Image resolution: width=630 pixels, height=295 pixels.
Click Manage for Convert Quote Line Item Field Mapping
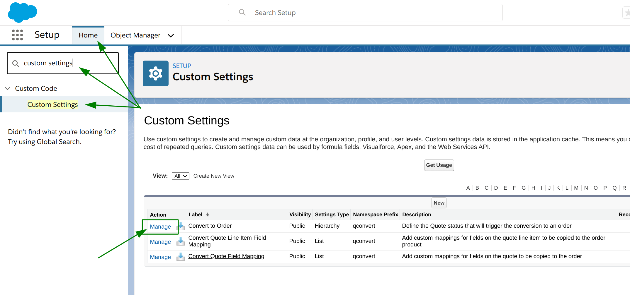tap(160, 242)
